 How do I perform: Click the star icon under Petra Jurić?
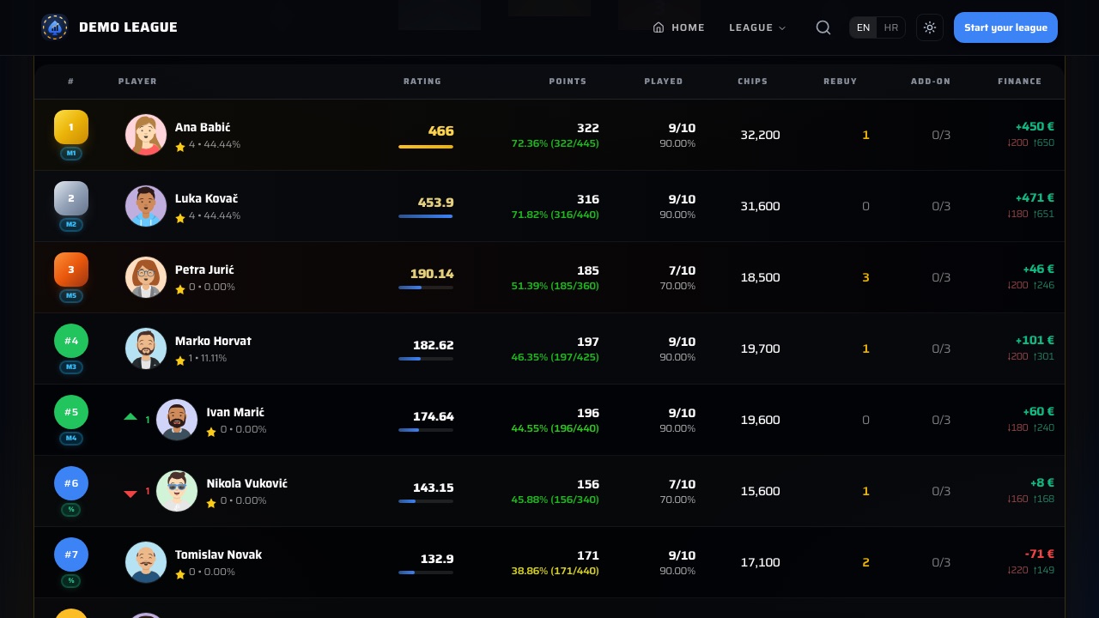(180, 289)
